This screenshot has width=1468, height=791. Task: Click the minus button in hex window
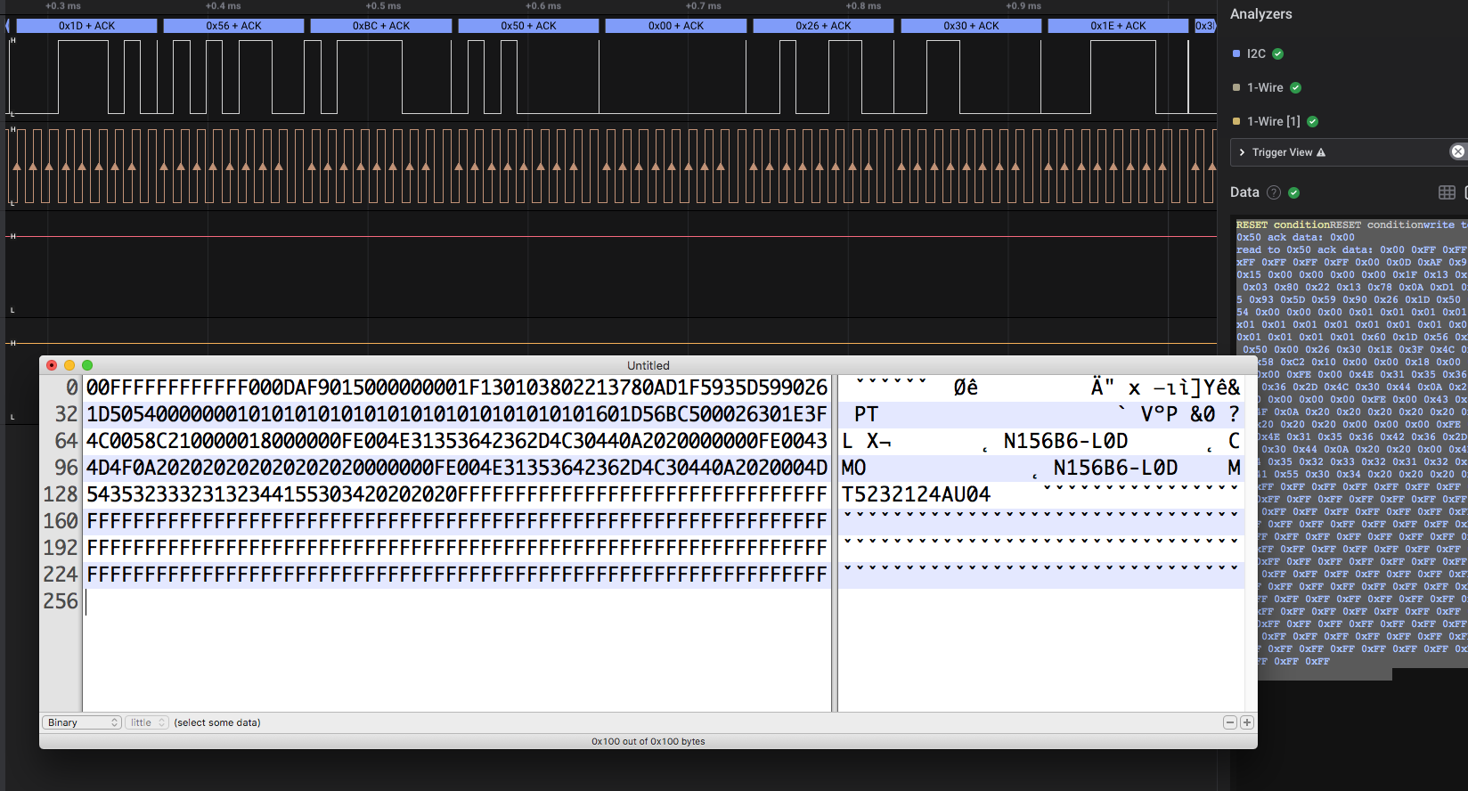pyautogui.click(x=1230, y=722)
